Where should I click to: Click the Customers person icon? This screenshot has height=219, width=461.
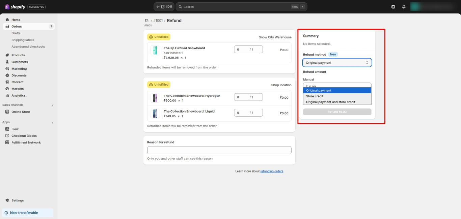(7, 62)
